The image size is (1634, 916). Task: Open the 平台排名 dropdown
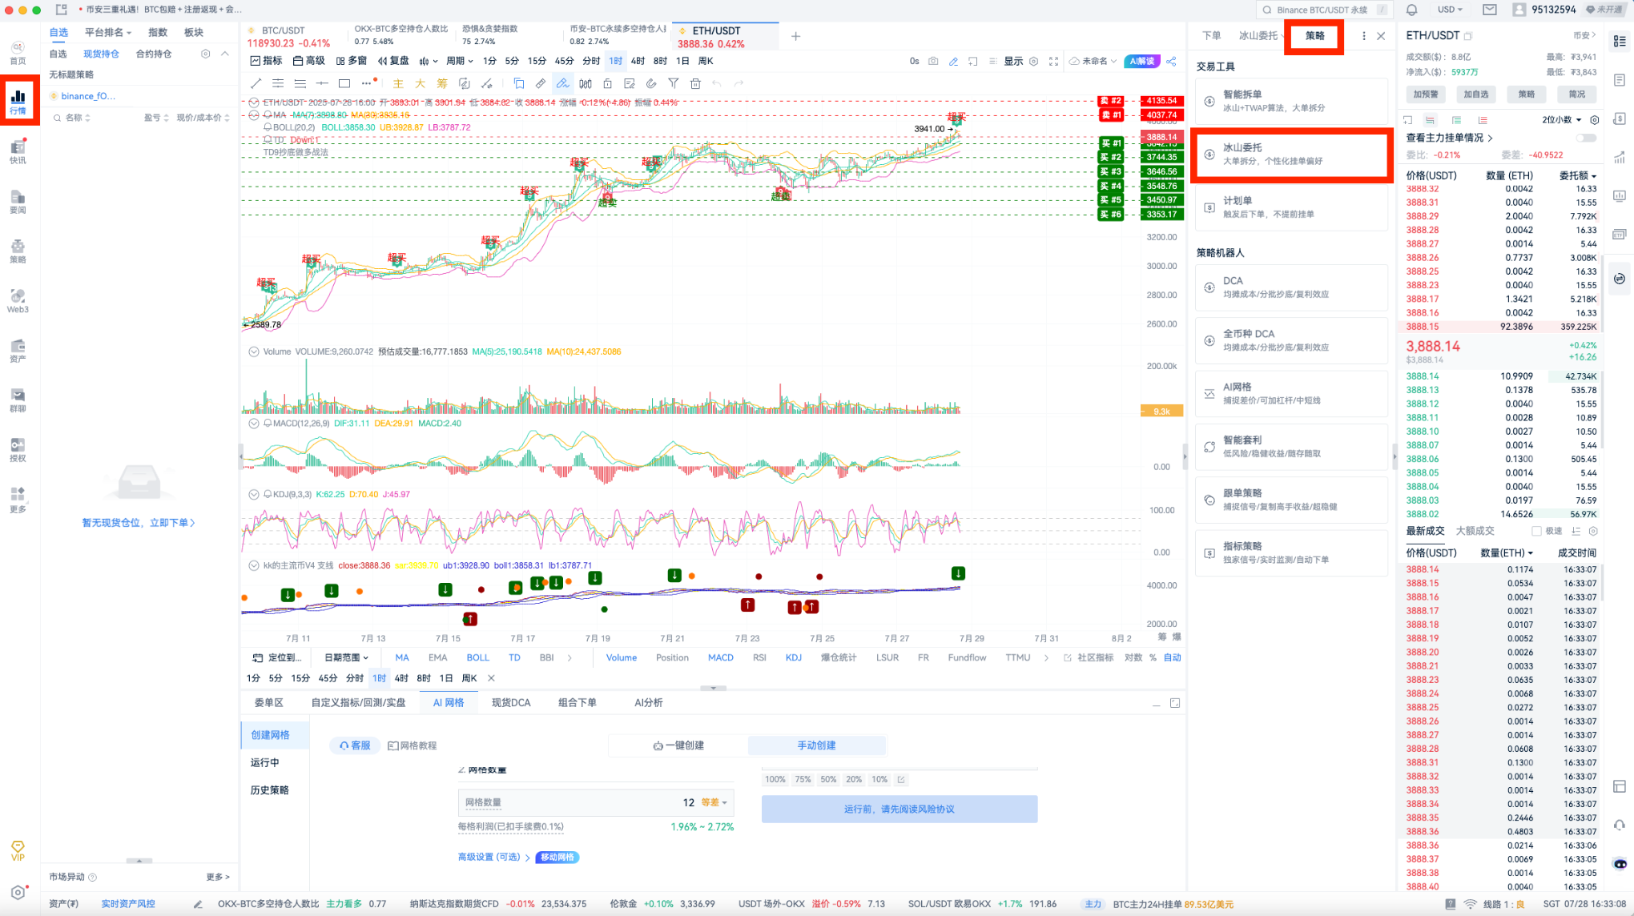107,32
